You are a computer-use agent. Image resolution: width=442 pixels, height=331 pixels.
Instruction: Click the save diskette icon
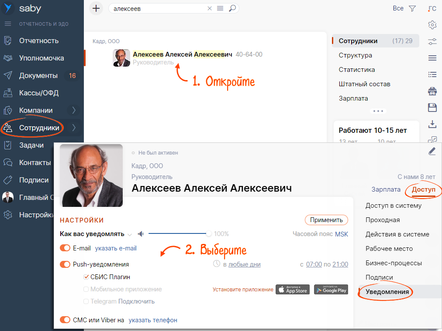432,108
